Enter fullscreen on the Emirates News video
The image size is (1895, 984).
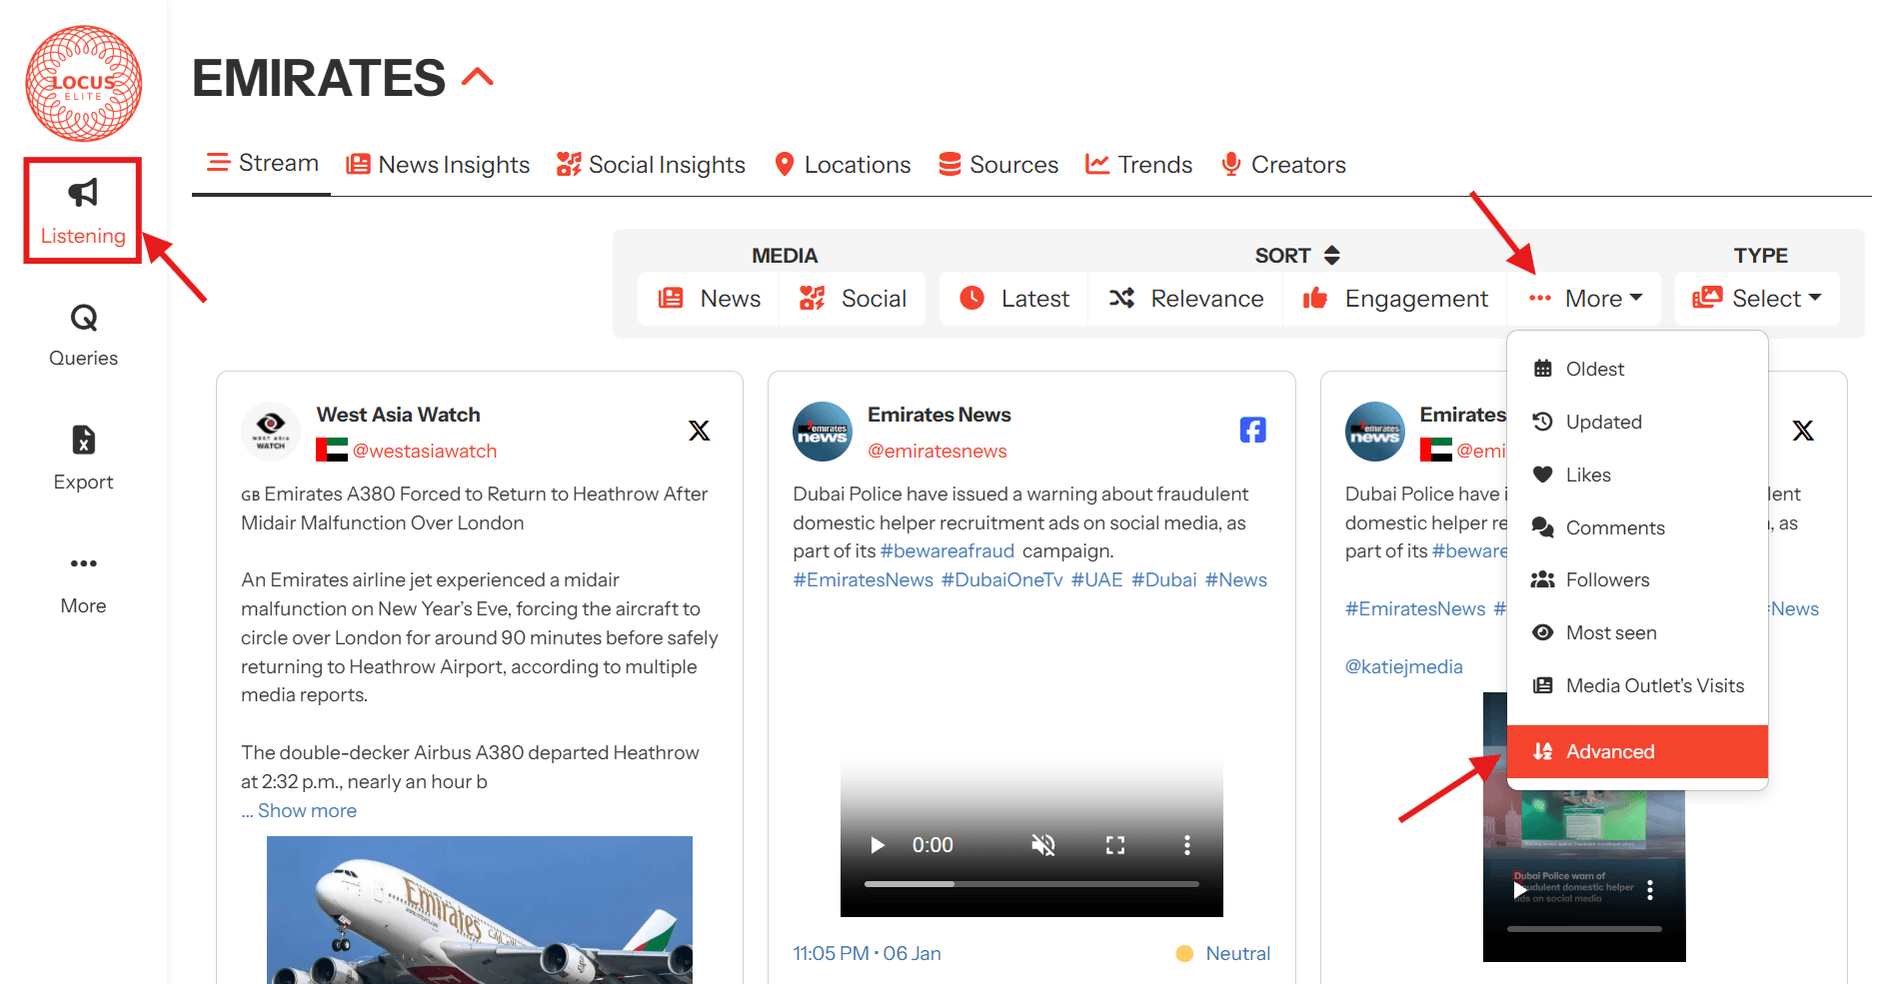click(1115, 846)
